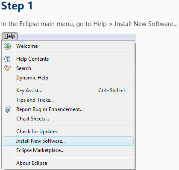The width and height of the screenshot is (179, 170).
Task: Click the Help Contents question mark icon
Action: coord(7,59)
